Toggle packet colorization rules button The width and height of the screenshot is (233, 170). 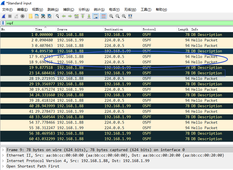103,16
